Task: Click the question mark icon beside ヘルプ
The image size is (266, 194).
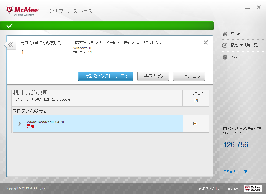Action: [225, 57]
